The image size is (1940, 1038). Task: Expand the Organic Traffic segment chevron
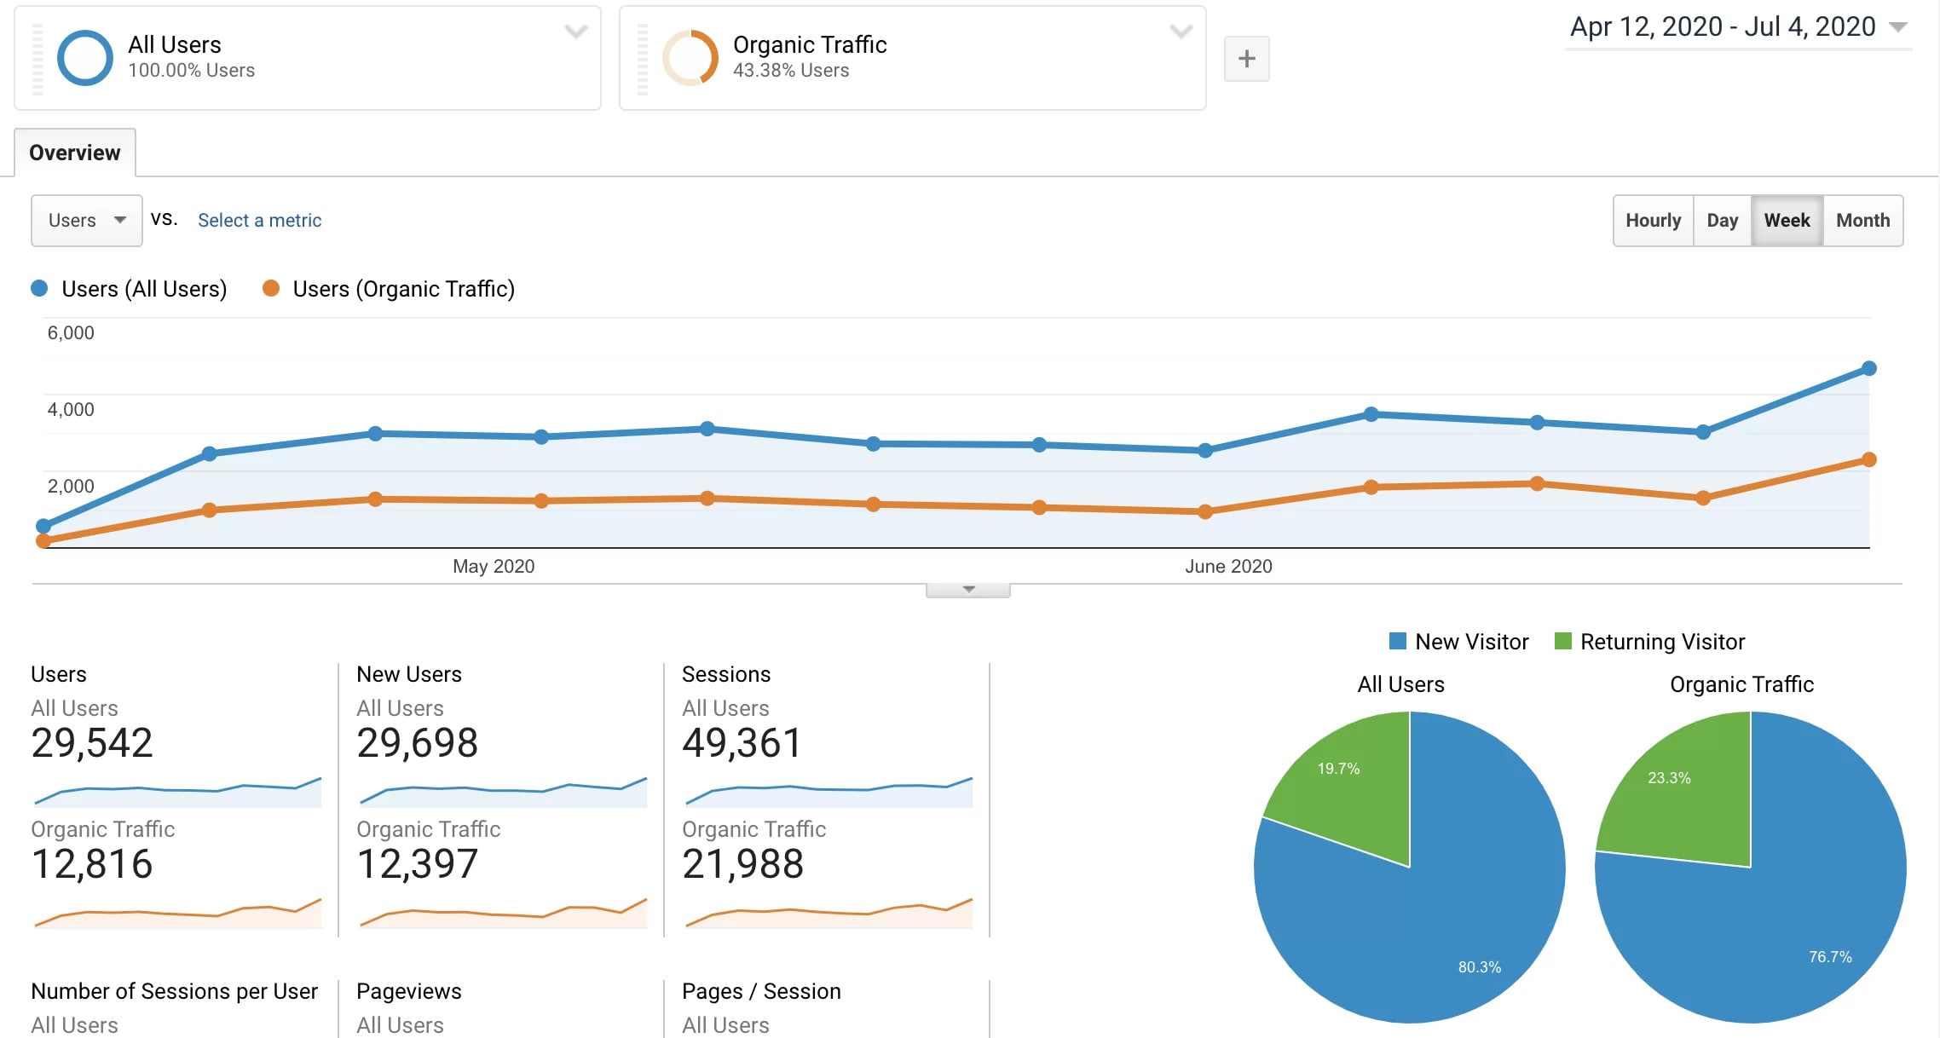1181,32
